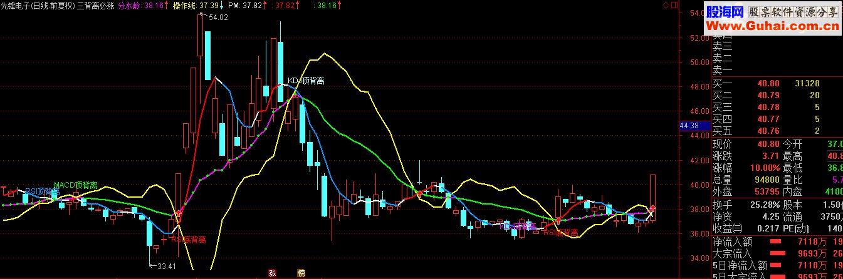Click the 54.02 high price label
843x279 pixels.
click(217, 18)
